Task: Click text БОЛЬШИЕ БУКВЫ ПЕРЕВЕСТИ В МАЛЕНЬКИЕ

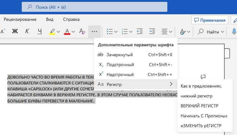Action: pyautogui.click(x=51, y=101)
